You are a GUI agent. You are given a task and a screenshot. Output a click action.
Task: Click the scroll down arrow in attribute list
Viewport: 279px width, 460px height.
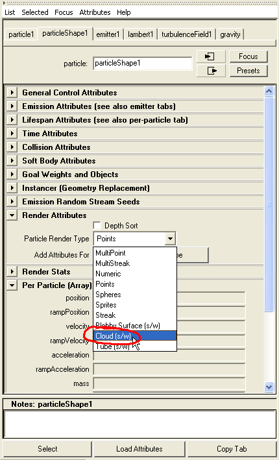pos(269,387)
